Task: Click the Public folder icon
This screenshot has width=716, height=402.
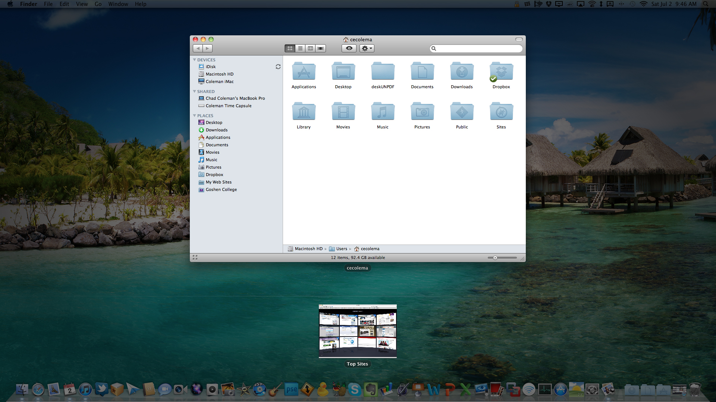Action: [x=462, y=112]
